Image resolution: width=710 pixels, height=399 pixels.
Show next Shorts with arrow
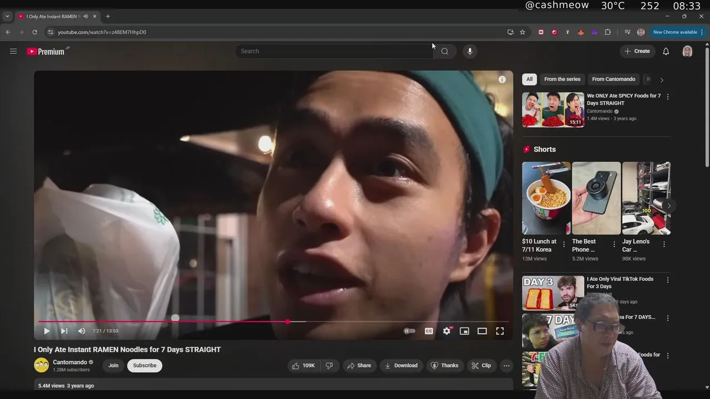(x=669, y=206)
